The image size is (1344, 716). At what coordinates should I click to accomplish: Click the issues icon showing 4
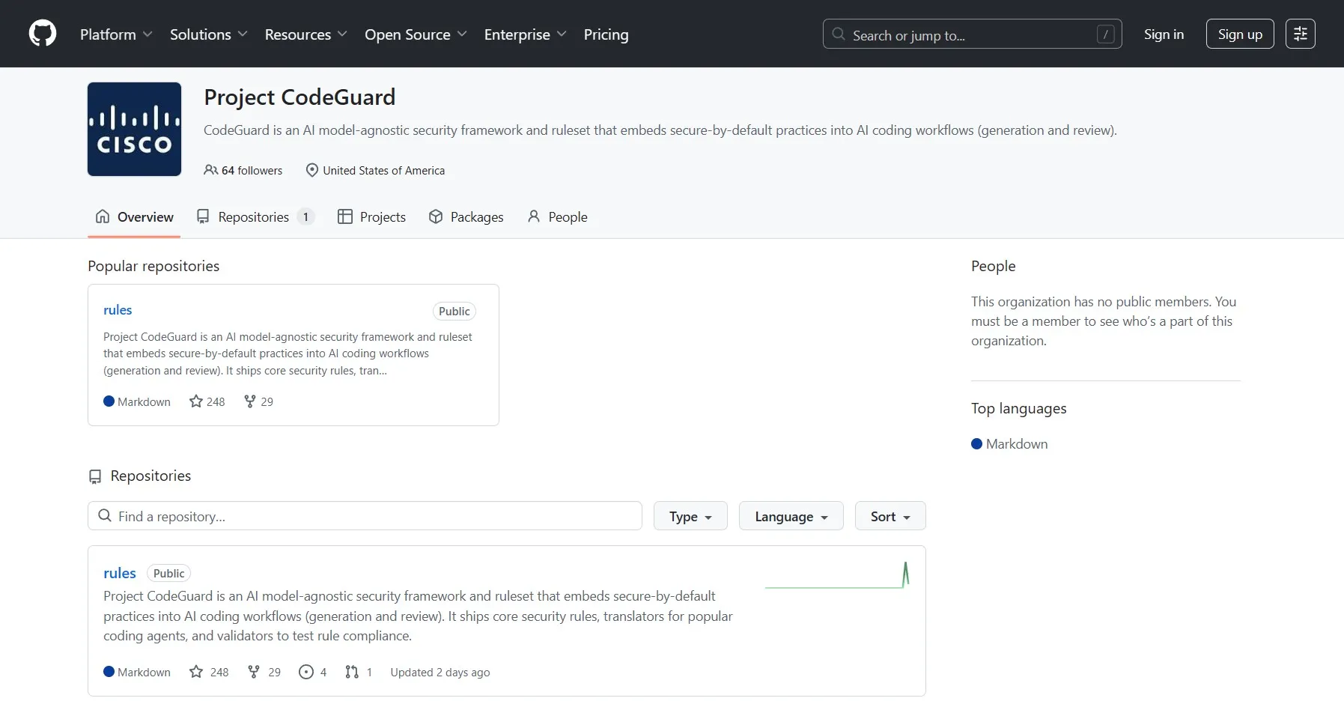click(x=306, y=672)
